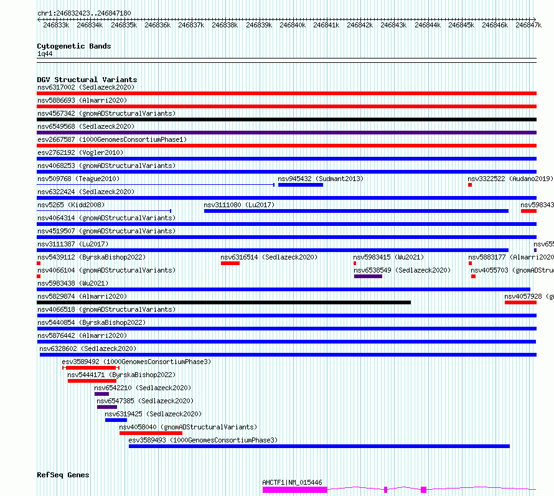554x496 pixels.
Task: Open the nsv4055703 variant label
Action: [x=512, y=270]
